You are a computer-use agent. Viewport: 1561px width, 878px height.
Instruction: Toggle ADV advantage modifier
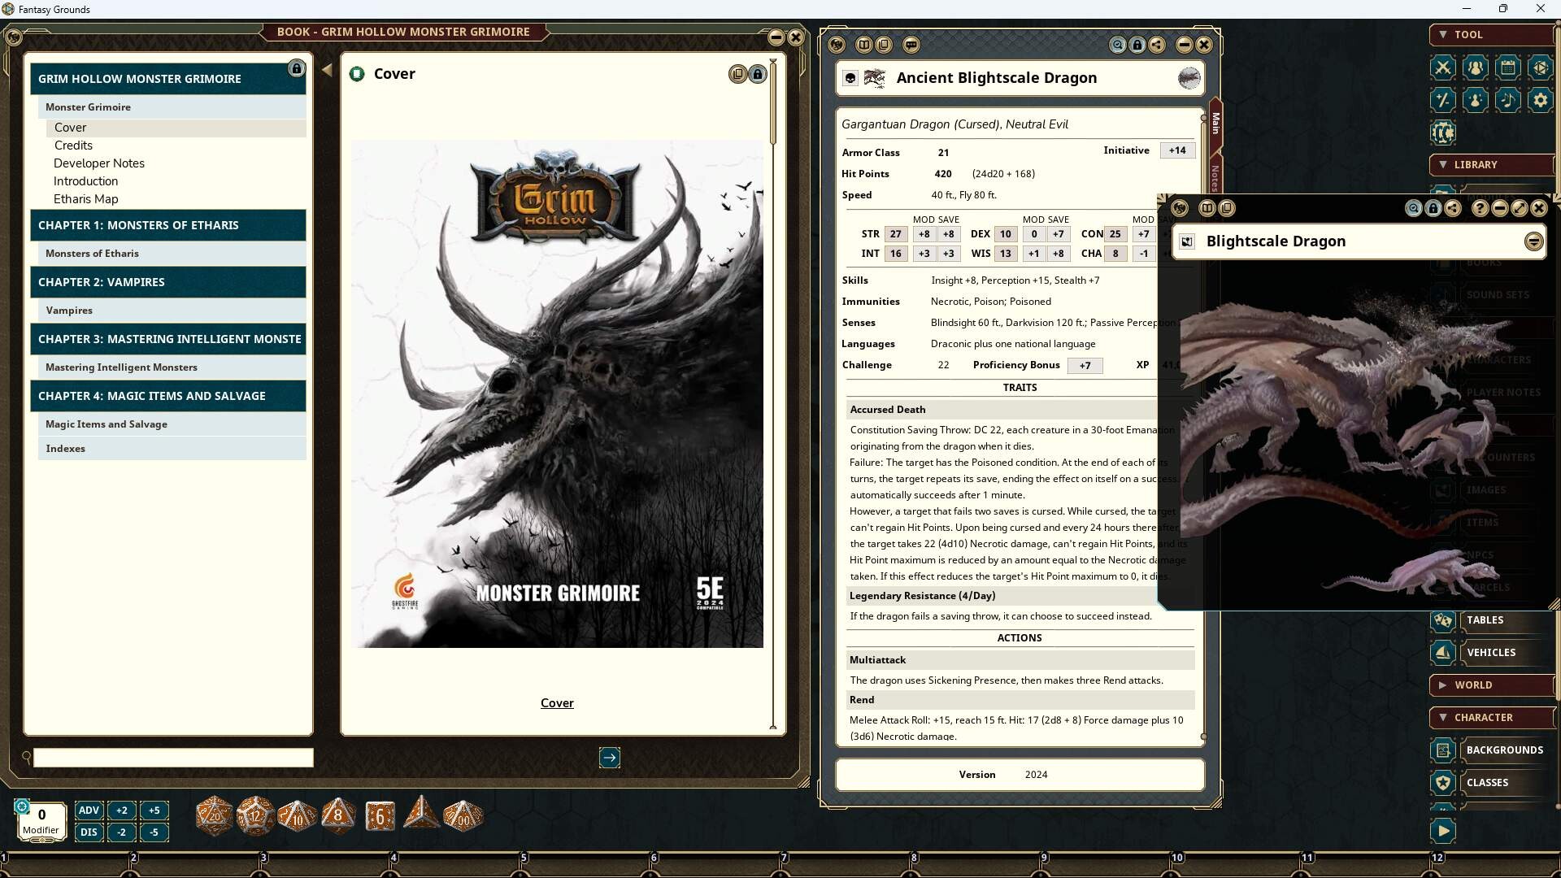click(x=89, y=811)
